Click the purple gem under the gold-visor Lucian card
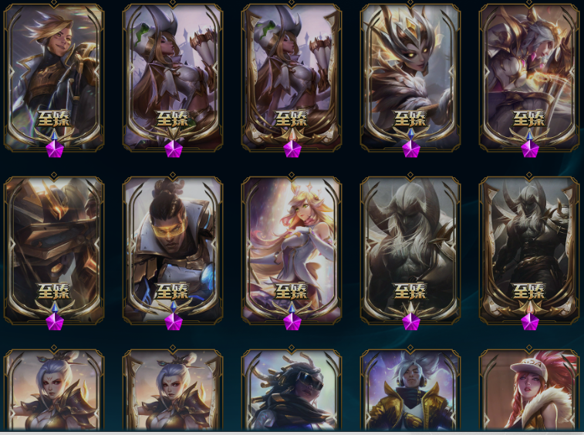584x435 pixels. [173, 322]
